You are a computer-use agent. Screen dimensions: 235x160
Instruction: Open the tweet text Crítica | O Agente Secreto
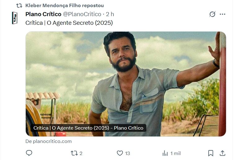69,23
